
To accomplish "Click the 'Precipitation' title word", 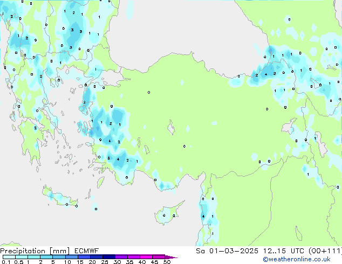I will click(x=23, y=251).
